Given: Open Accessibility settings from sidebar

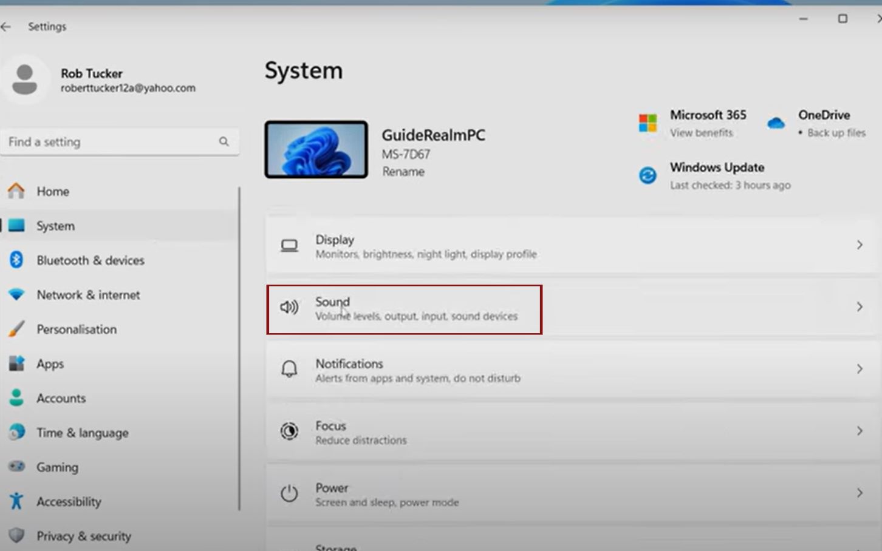Looking at the screenshot, I should pyautogui.click(x=69, y=501).
